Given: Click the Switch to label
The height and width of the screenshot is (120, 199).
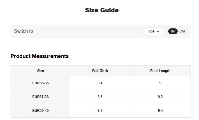Looking at the screenshot, I should click(23, 31).
